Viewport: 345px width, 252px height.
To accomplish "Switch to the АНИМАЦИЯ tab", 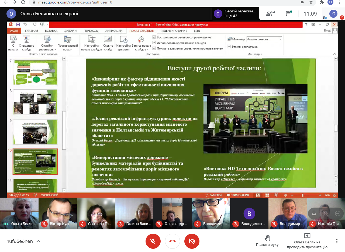I will point(114,31).
